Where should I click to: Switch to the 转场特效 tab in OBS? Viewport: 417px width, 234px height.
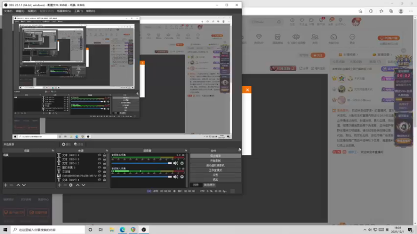(210, 185)
